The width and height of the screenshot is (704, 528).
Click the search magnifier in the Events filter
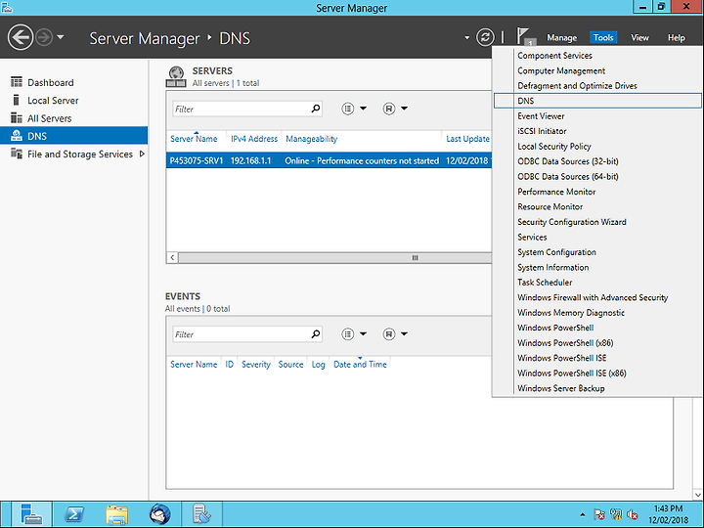click(x=316, y=334)
